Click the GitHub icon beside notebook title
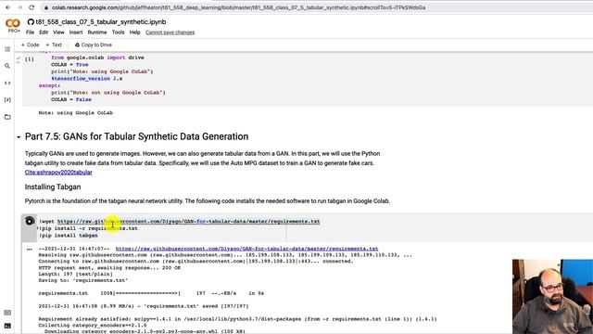 coord(31,22)
